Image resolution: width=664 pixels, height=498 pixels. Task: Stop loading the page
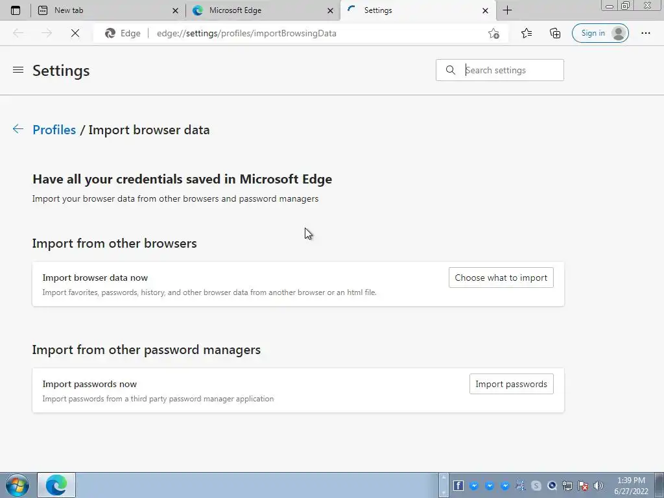[75, 33]
